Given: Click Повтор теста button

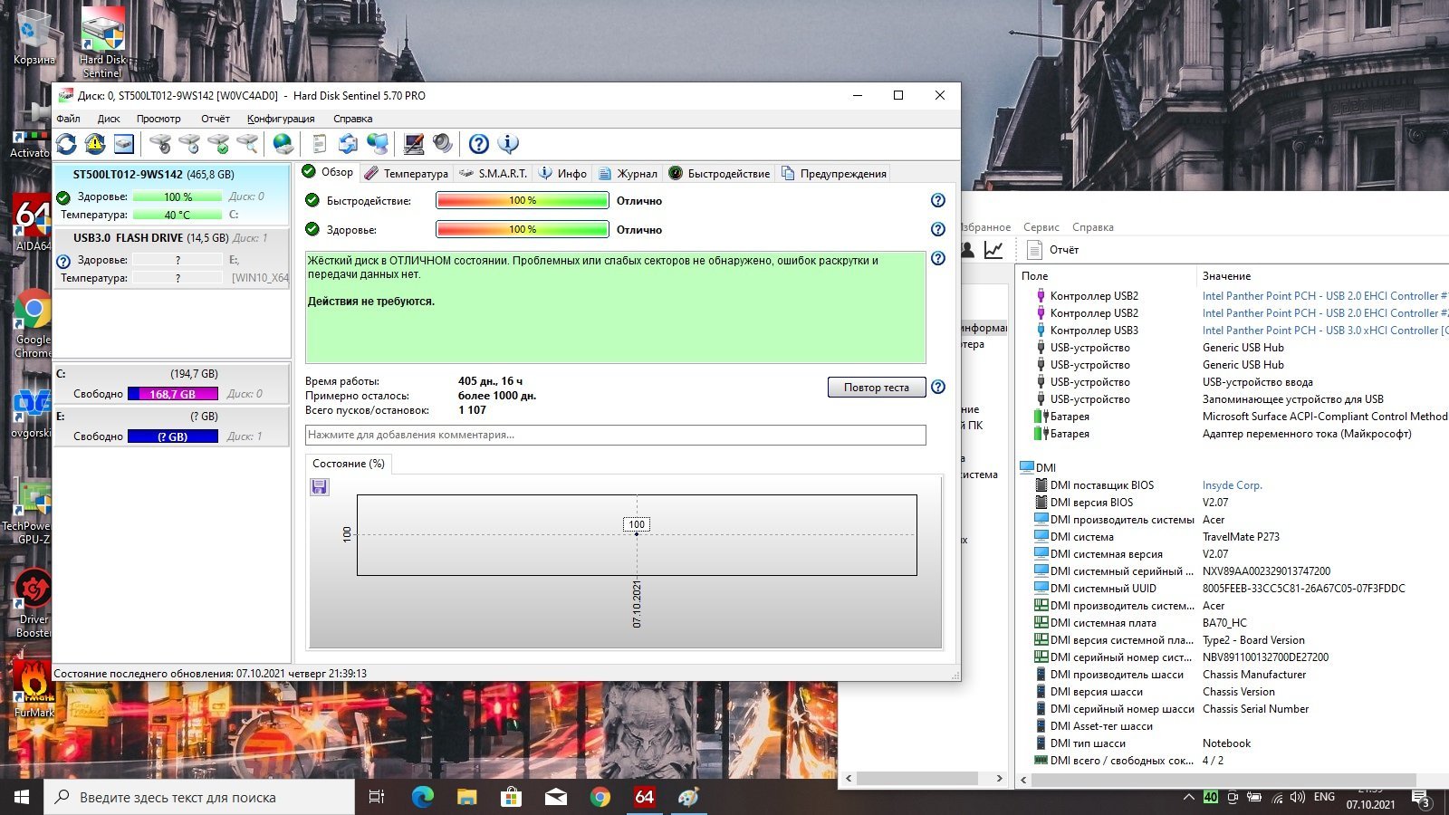Looking at the screenshot, I should 877,388.
